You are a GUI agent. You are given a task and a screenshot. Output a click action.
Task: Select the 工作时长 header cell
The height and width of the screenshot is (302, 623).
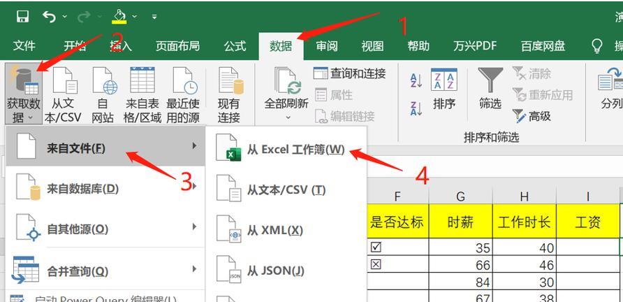pyautogui.click(x=525, y=221)
